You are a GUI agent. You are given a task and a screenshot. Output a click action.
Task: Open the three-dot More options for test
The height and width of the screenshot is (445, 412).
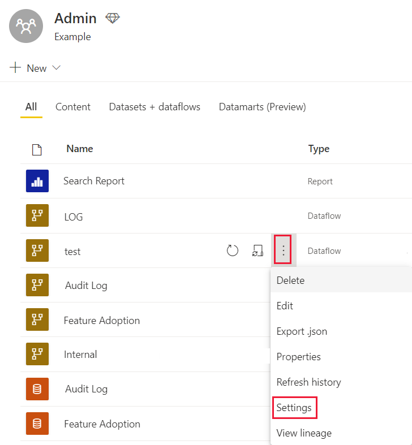pos(284,250)
